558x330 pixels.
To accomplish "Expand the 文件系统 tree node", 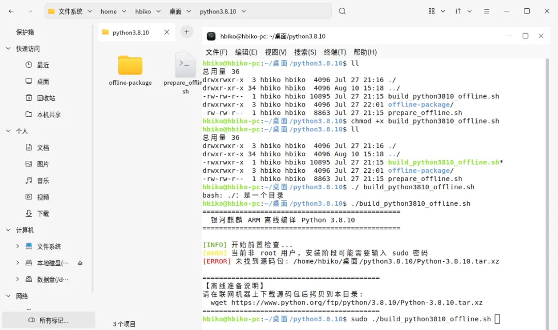I will coord(18,246).
